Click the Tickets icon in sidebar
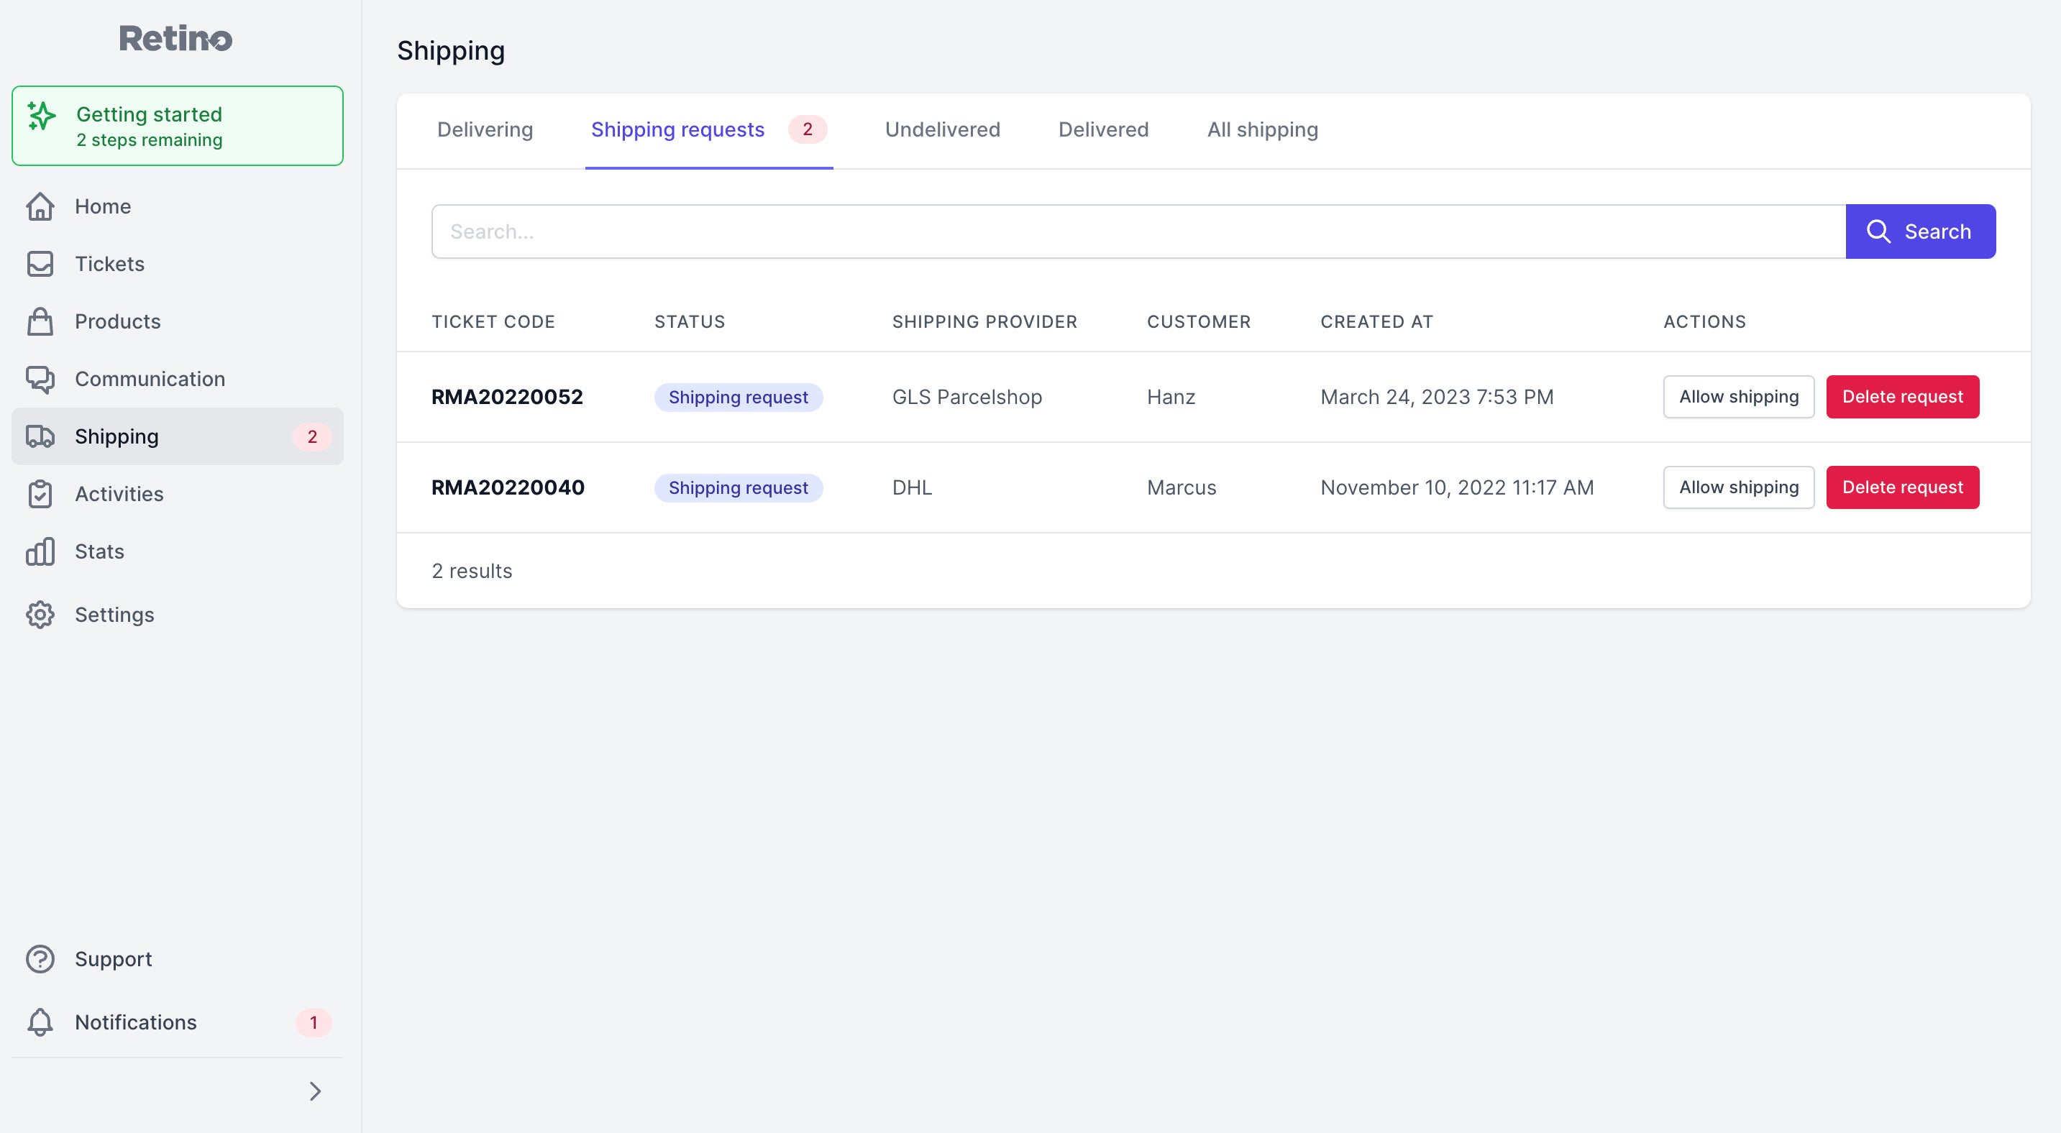The width and height of the screenshot is (2061, 1133). (40, 262)
